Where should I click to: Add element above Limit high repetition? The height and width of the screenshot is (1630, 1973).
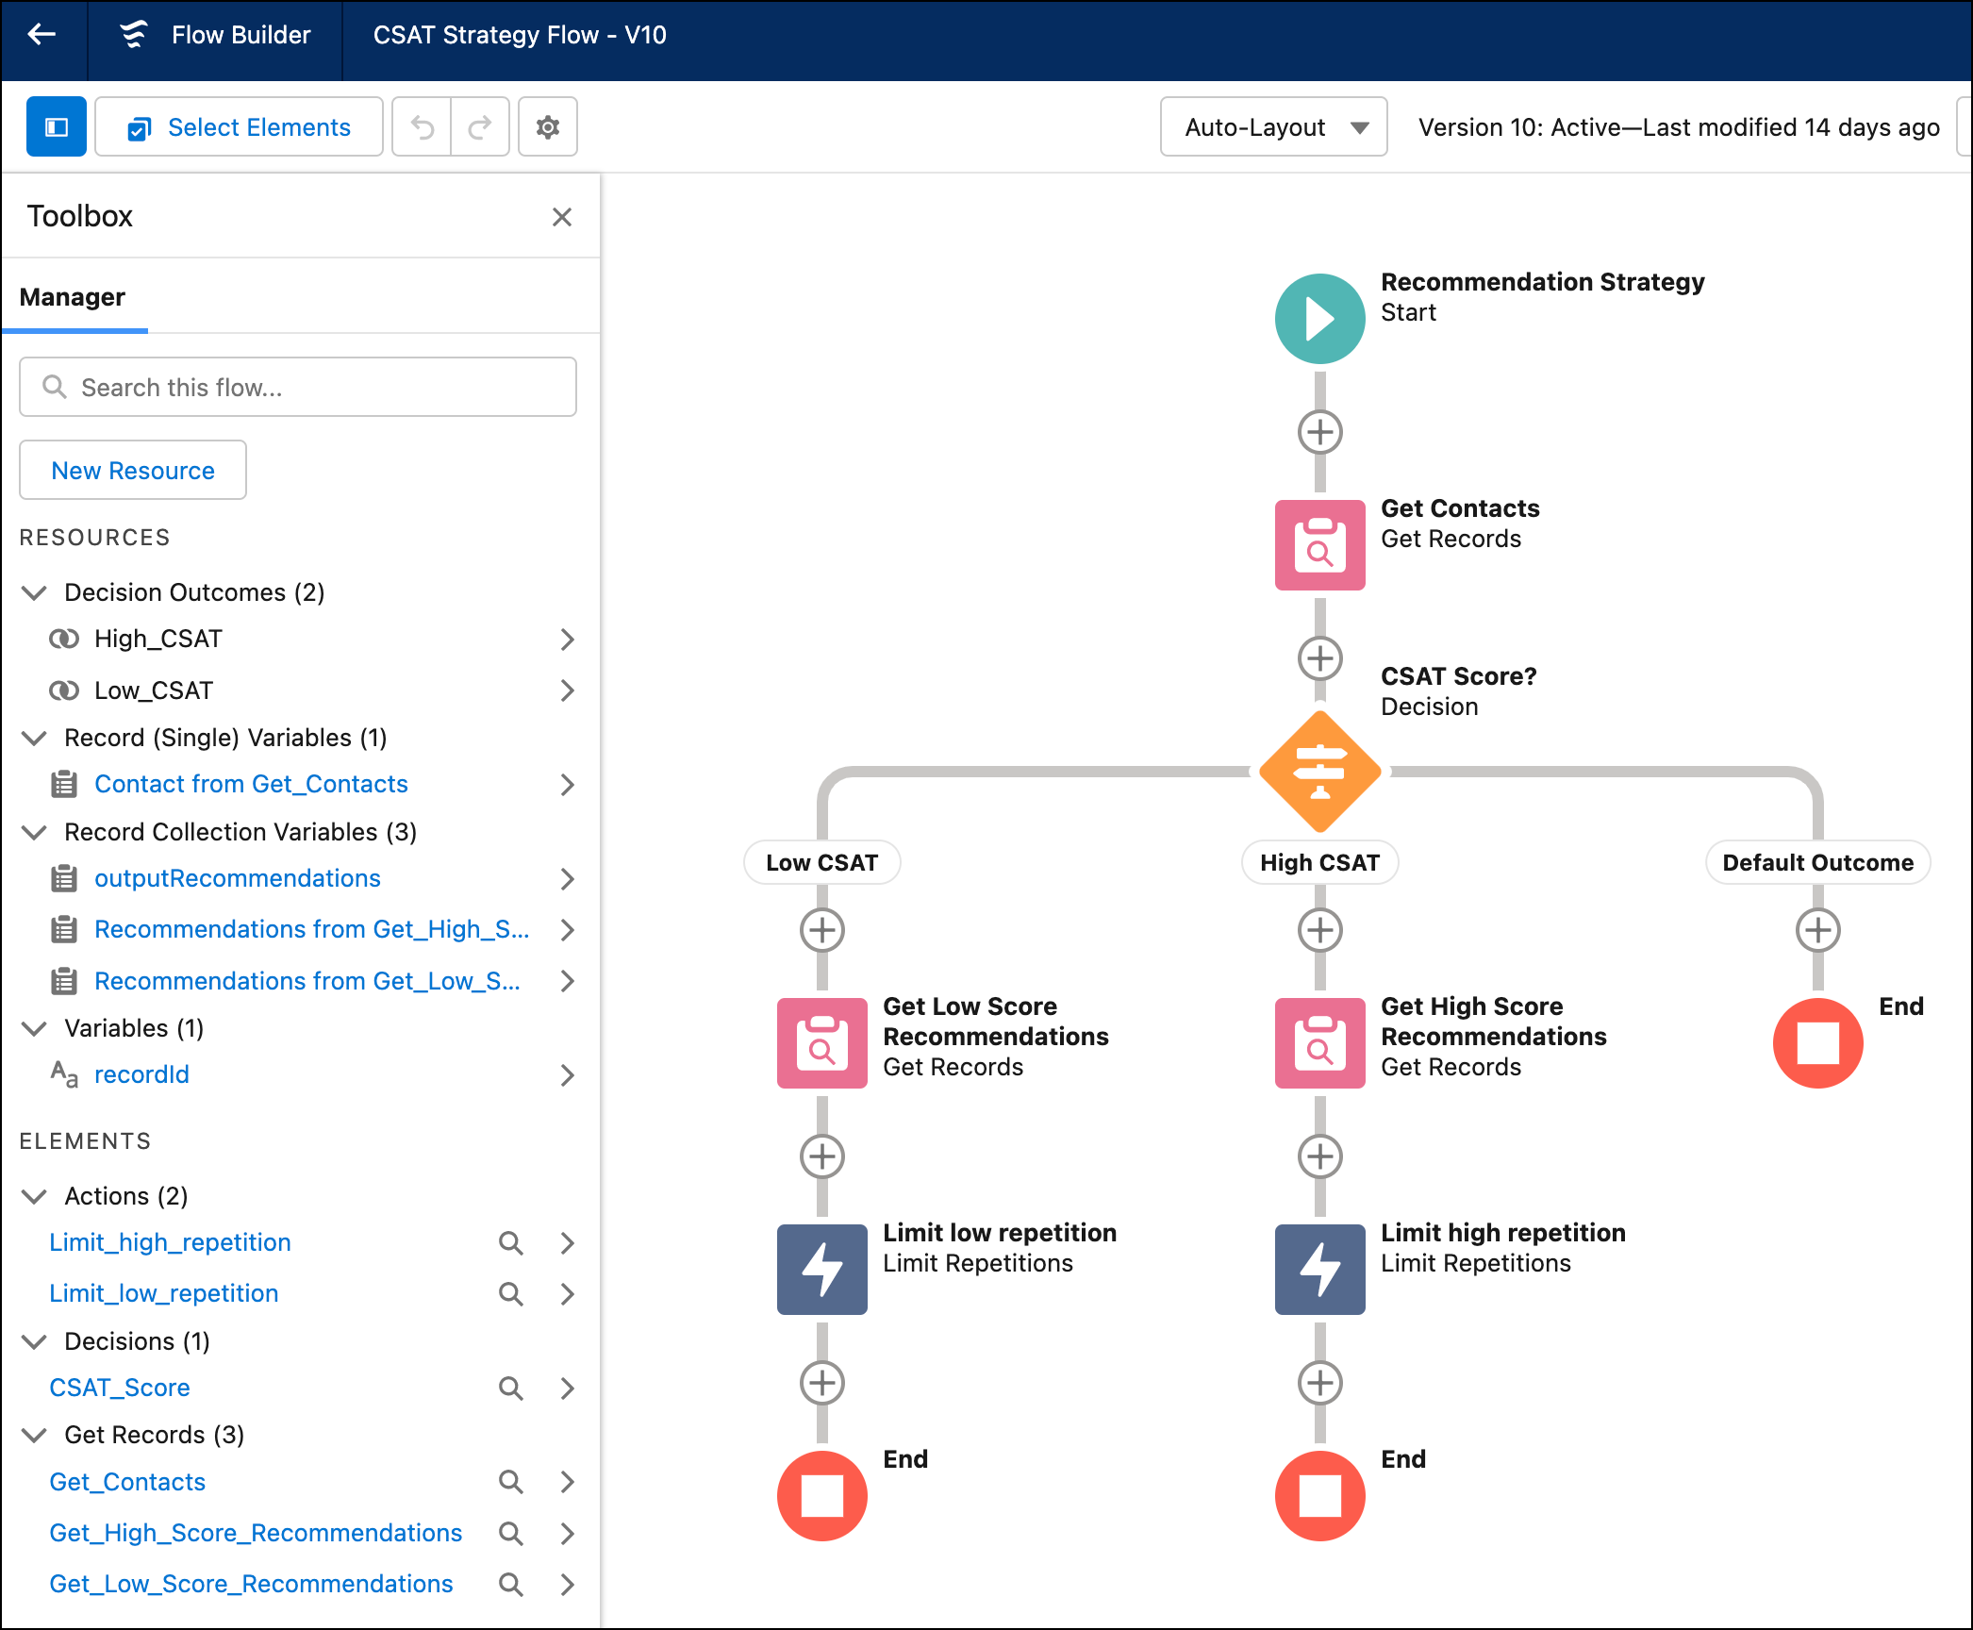1320,1156
